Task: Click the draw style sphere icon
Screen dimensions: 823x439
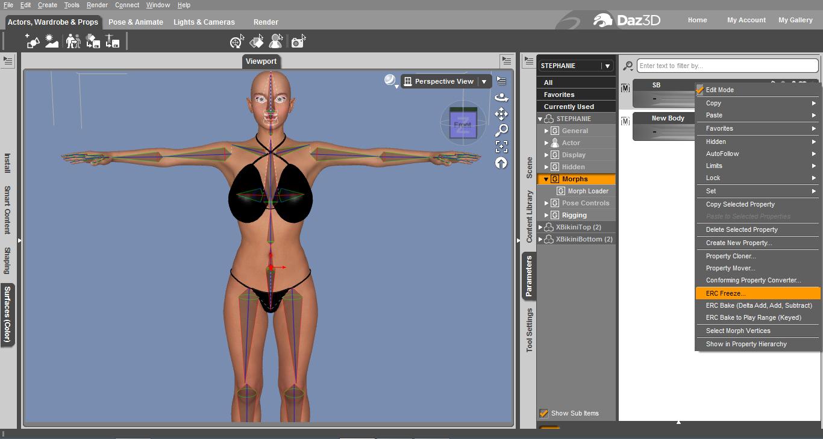Action: pyautogui.click(x=390, y=80)
